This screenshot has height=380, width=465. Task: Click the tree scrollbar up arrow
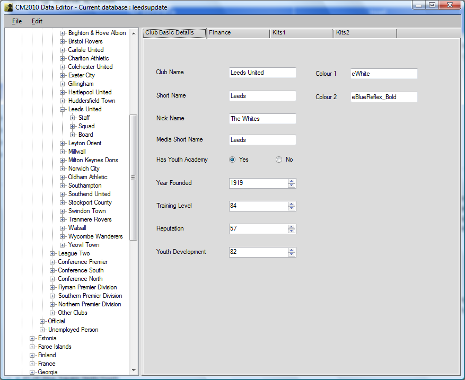click(x=134, y=33)
